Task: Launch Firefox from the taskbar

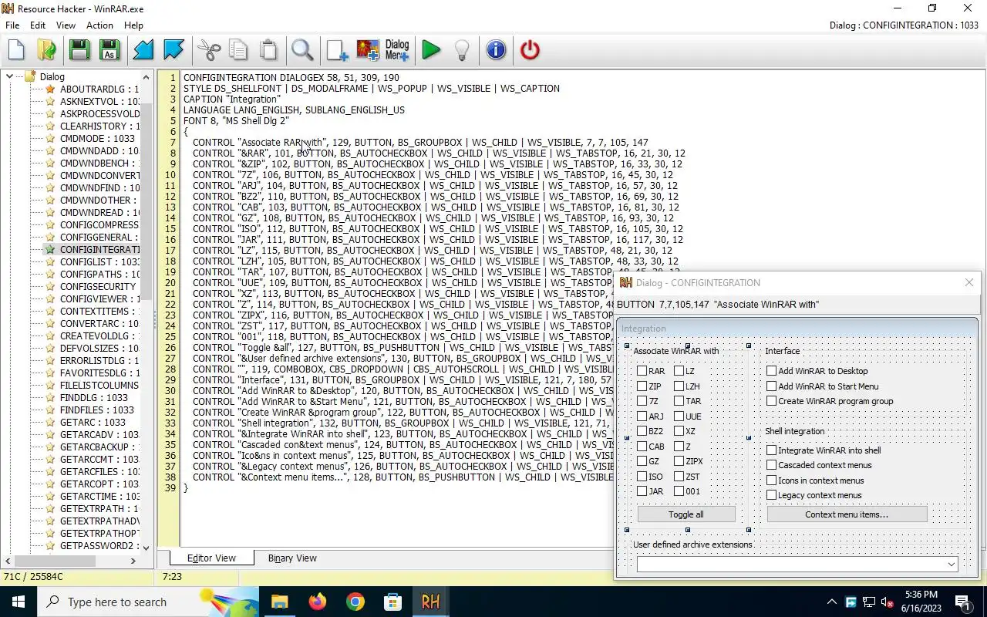Action: (317, 602)
